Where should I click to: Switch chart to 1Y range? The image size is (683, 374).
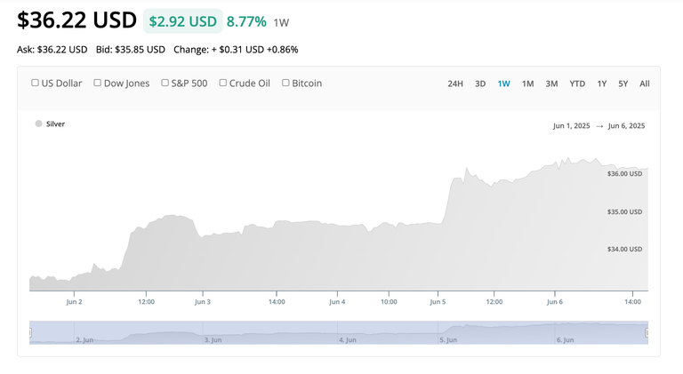pyautogui.click(x=601, y=84)
